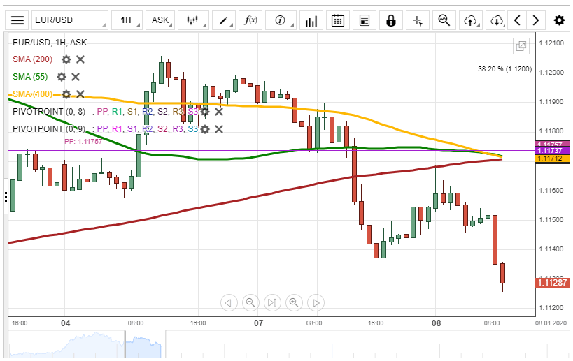Open the cloud download dropdown
Image resolution: width=573 pixels, height=361 pixels.
point(497,20)
